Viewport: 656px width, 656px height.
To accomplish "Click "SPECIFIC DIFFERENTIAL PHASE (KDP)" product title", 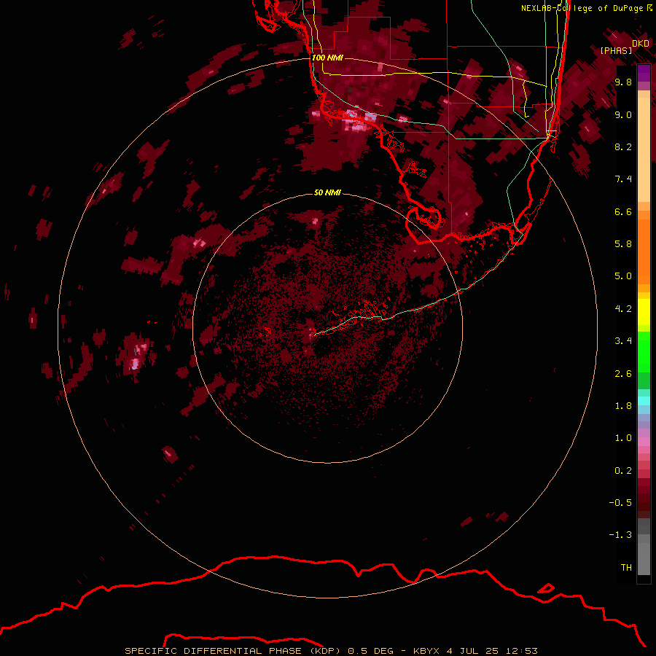I will point(233,651).
